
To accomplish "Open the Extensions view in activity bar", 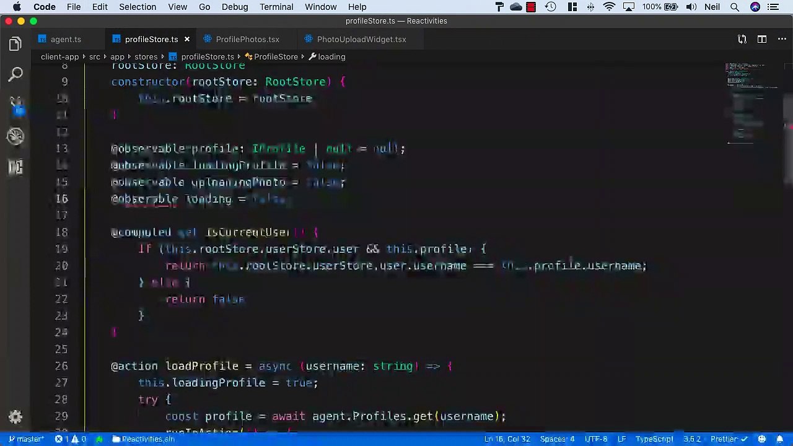I will tap(15, 167).
